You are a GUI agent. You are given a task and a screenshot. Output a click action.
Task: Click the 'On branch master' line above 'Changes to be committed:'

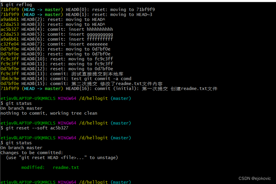[21, 148]
